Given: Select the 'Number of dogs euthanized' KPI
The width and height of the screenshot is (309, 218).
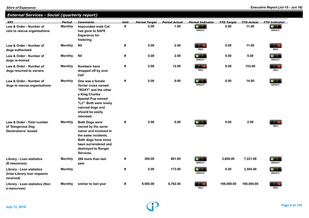Looking at the screenshot, I should [x=25, y=48].
